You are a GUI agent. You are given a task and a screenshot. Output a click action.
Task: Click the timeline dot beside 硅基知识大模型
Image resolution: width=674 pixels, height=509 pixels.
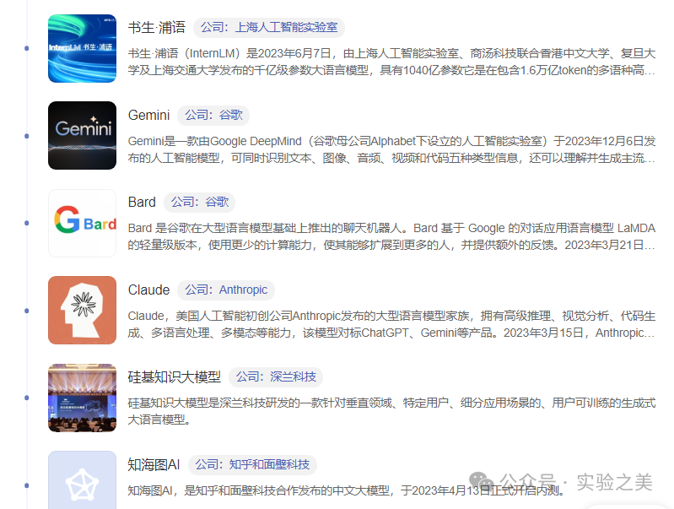[27, 398]
